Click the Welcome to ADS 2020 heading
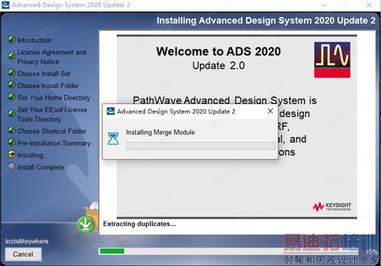This screenshot has width=381, height=266. (218, 51)
